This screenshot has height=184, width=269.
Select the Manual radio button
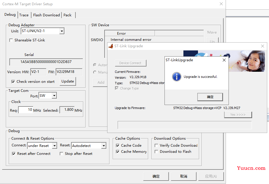pos(95,72)
